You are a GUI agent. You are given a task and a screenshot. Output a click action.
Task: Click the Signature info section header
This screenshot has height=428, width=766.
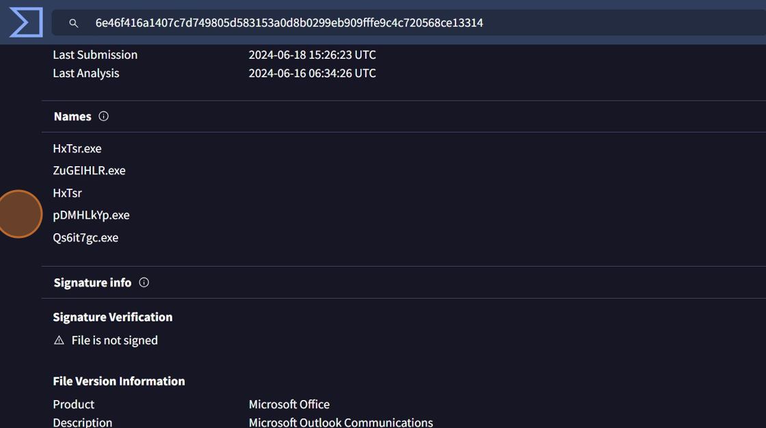pos(92,282)
